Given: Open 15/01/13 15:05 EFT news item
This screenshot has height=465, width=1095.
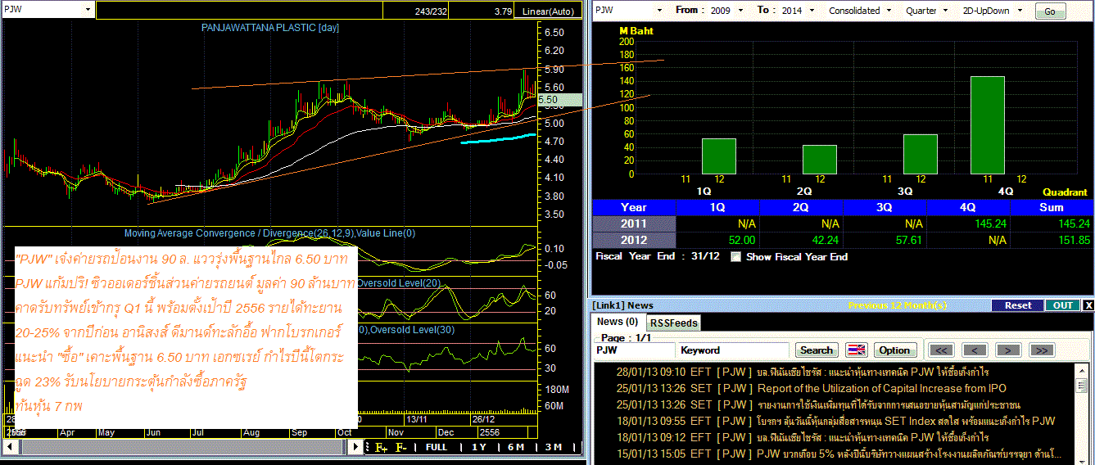Looking at the screenshot, I should pos(838,454).
